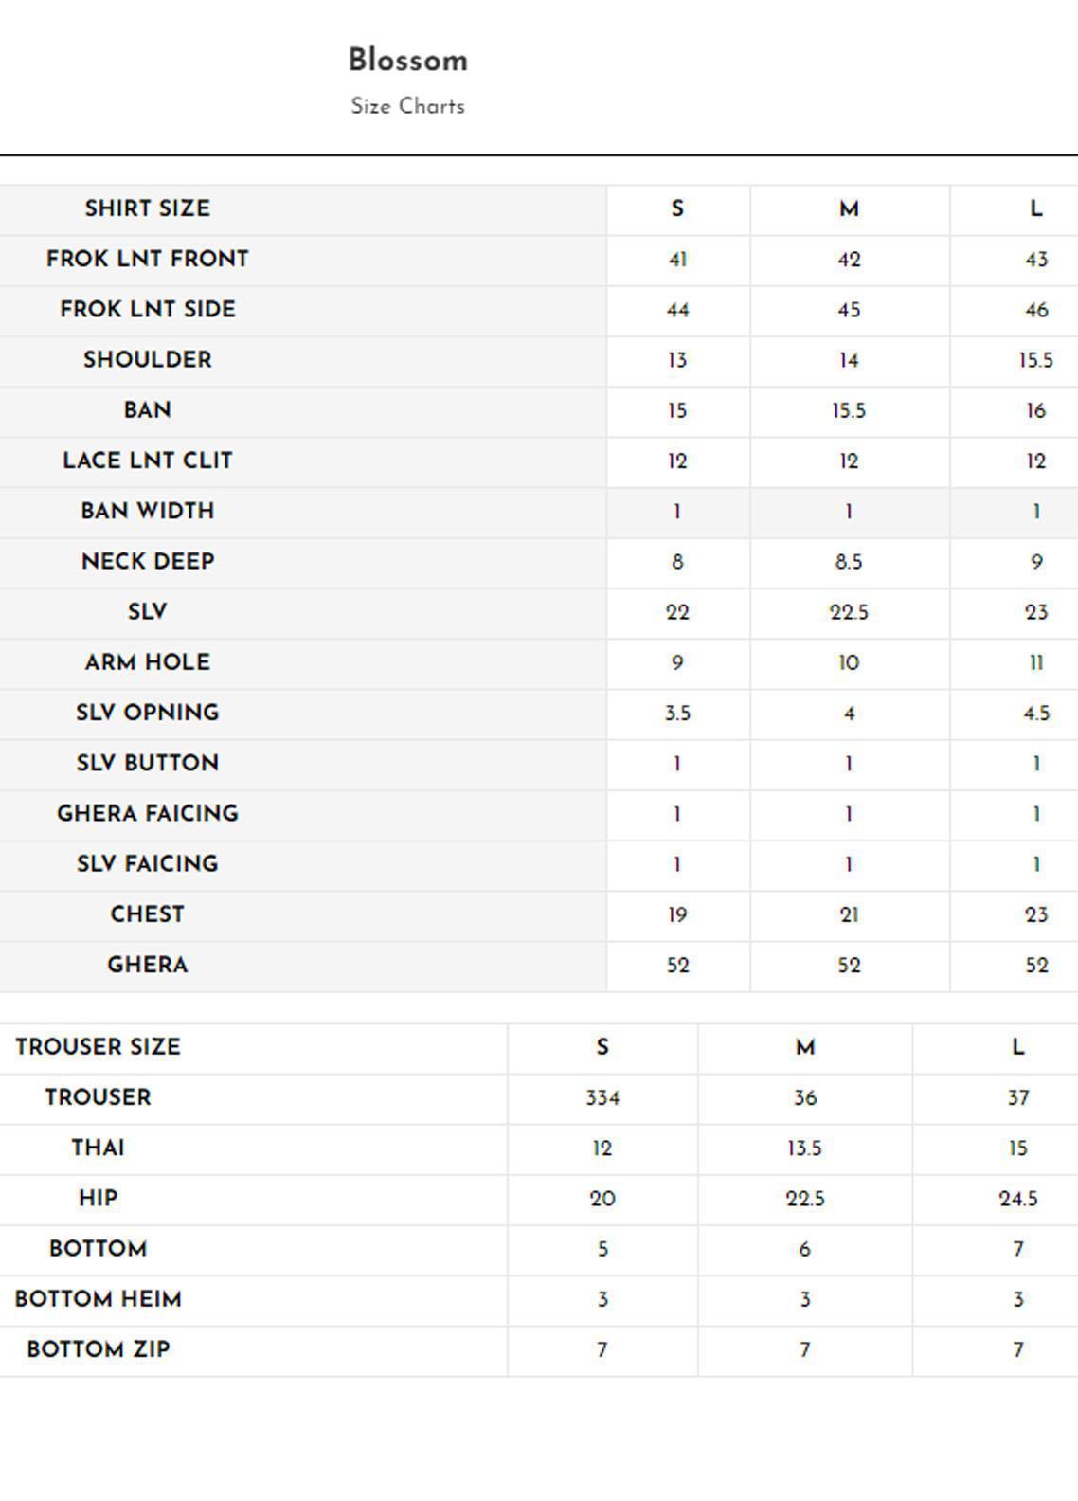Select the 3.5 SLV OPNING value
Viewport: 1078px width, 1501px height.
click(677, 714)
